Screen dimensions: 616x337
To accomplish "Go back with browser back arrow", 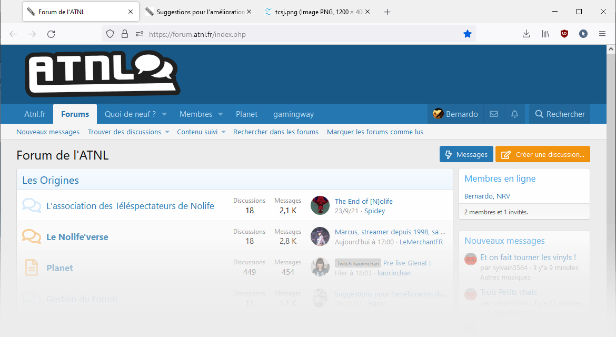I will pos(13,34).
